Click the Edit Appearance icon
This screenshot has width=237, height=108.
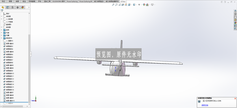click(x=144, y=5)
